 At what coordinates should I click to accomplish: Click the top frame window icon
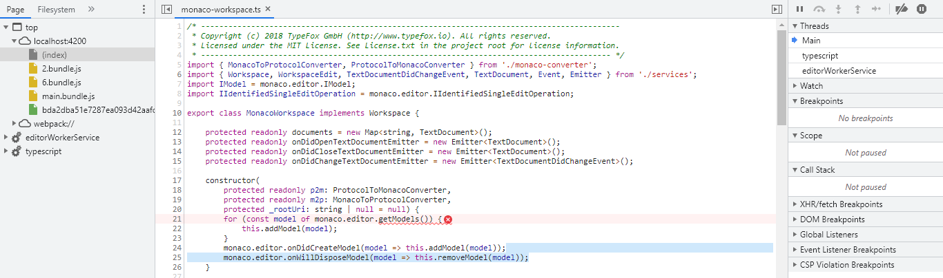[17, 27]
